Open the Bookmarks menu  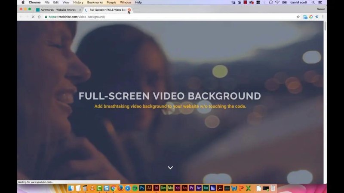(95, 3)
